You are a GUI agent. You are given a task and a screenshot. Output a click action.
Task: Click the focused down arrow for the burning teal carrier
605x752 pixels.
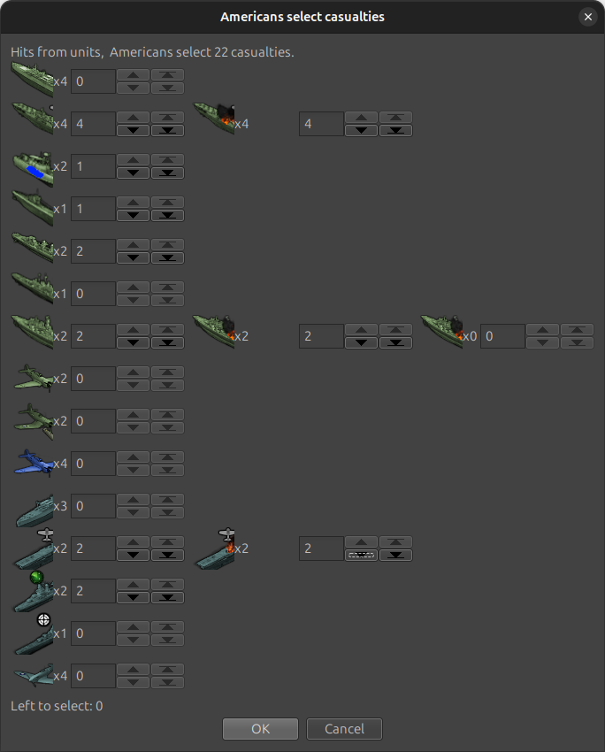362,555
